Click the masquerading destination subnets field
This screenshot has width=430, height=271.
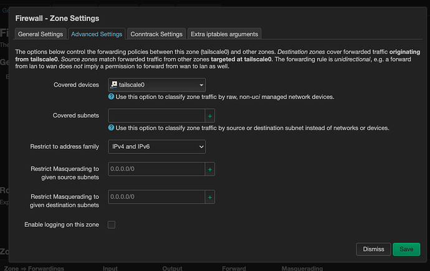[x=156, y=197]
